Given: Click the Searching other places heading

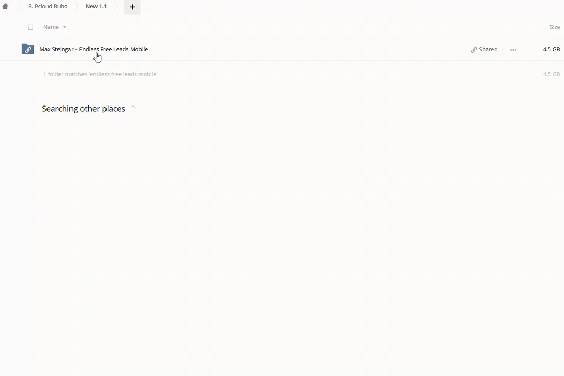Looking at the screenshot, I should pos(84,109).
